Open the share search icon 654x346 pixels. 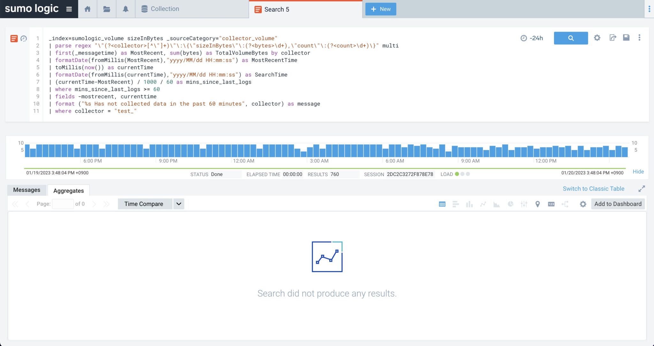coord(612,38)
